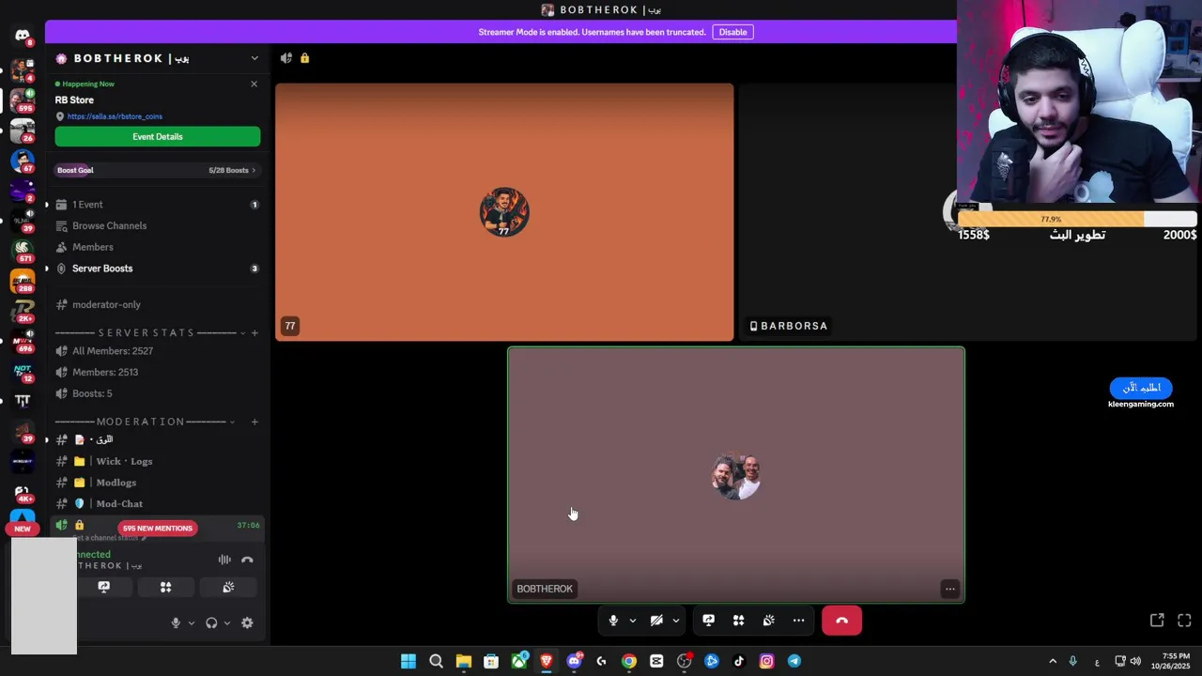Open TikTok from the taskbar

(739, 661)
